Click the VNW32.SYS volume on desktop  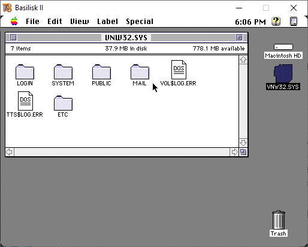click(283, 73)
